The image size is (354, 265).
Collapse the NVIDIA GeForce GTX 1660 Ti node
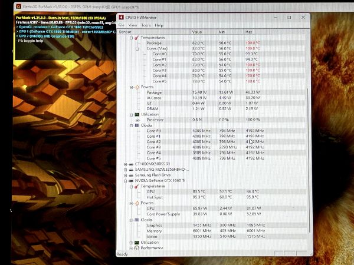(x=125, y=181)
